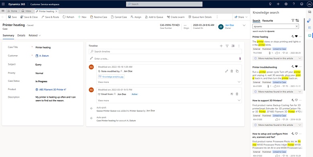Expand more matches under How to support 3D Printers

(x=278, y=125)
